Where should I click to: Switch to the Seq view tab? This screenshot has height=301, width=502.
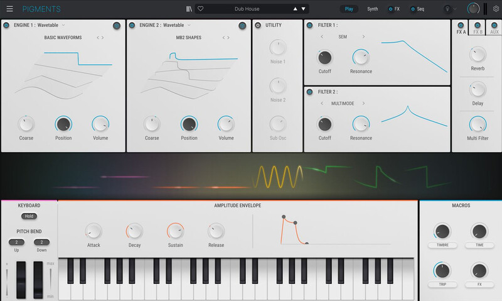click(420, 9)
